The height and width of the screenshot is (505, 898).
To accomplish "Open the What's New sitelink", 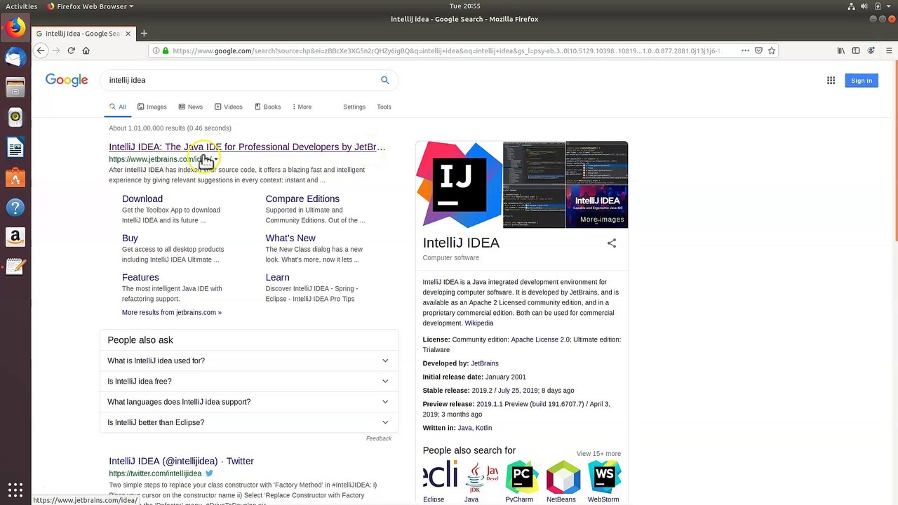I will tap(290, 238).
